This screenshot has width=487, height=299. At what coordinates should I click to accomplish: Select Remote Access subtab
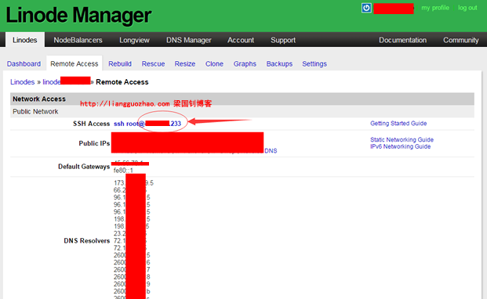click(x=75, y=64)
